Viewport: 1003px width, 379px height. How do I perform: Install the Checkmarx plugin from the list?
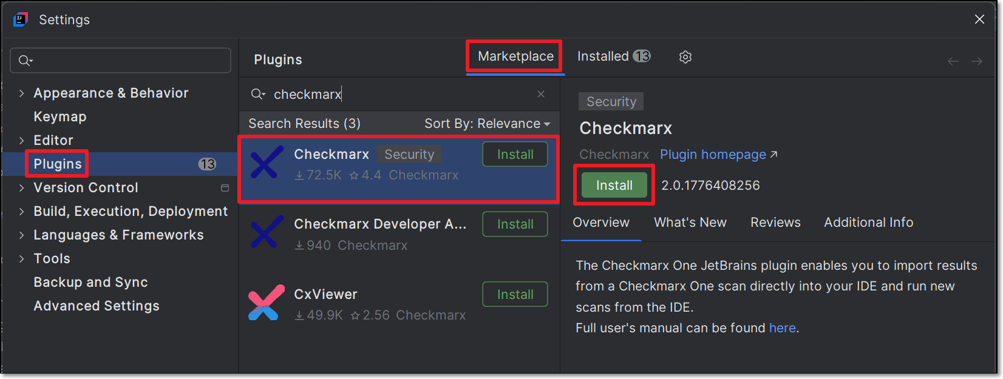coord(515,154)
